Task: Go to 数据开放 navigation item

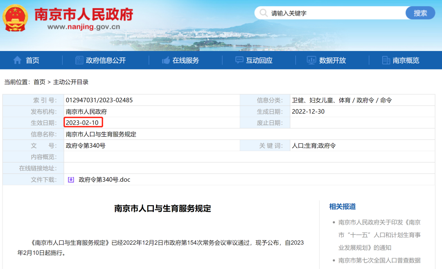Action: click(x=332, y=60)
